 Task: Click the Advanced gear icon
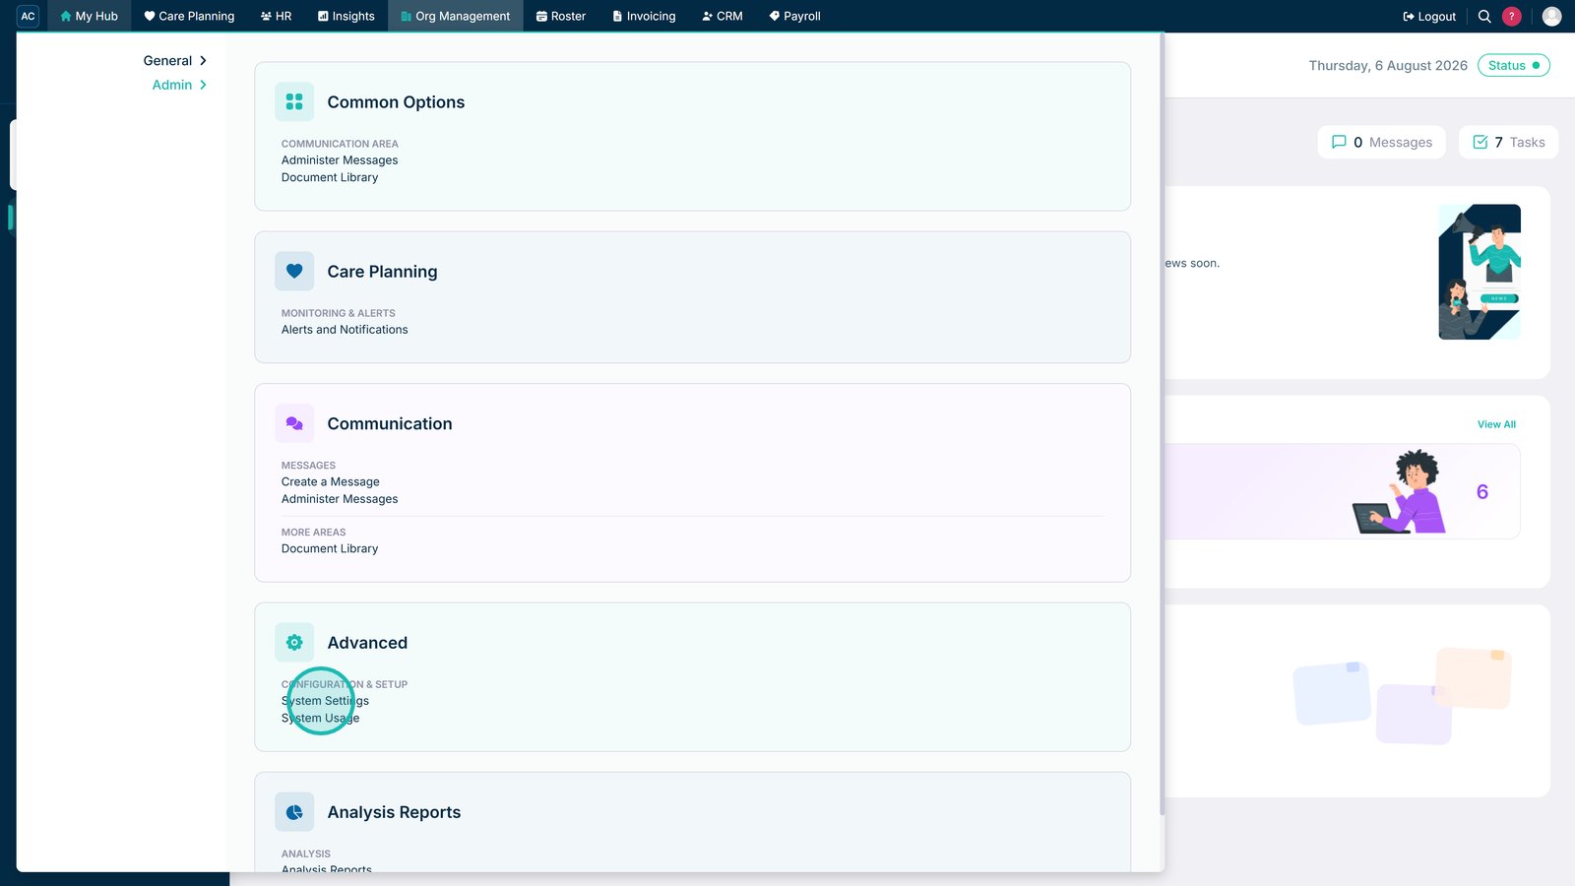point(294,643)
